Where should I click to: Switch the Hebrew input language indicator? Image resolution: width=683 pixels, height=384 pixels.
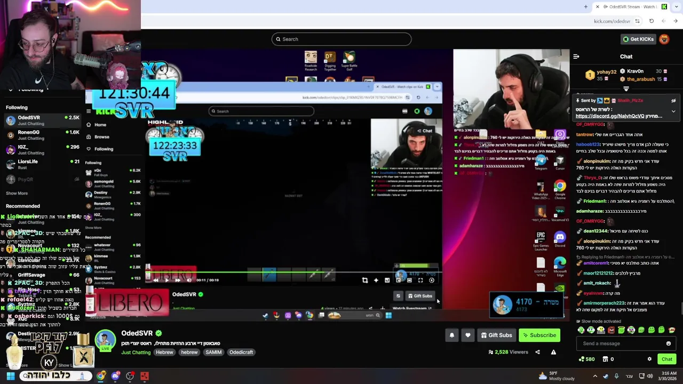(x=628, y=376)
